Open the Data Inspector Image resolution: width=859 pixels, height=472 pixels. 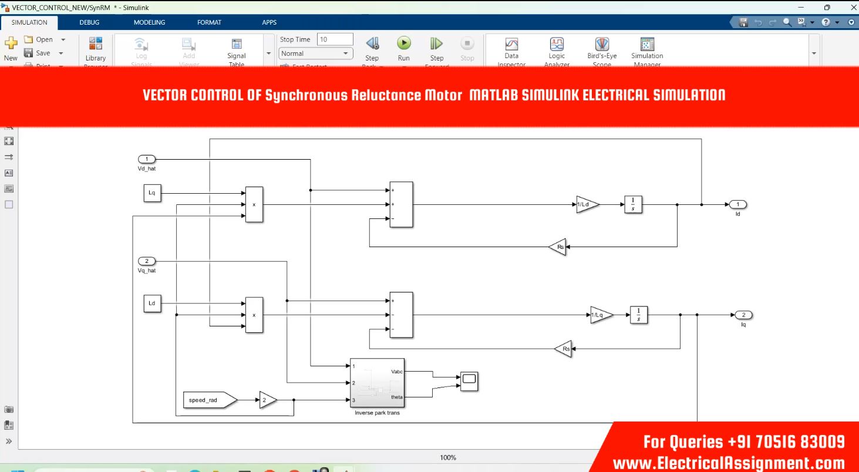(511, 44)
